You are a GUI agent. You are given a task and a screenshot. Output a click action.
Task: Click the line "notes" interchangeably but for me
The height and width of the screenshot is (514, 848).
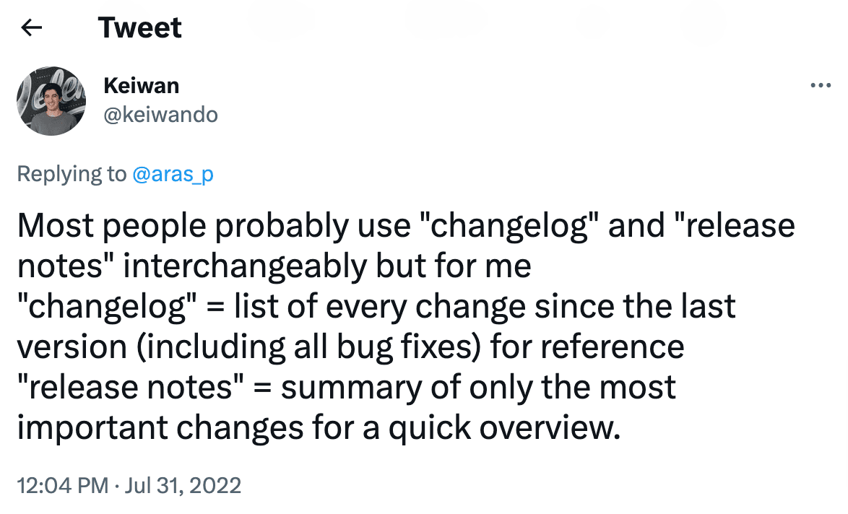point(274,266)
